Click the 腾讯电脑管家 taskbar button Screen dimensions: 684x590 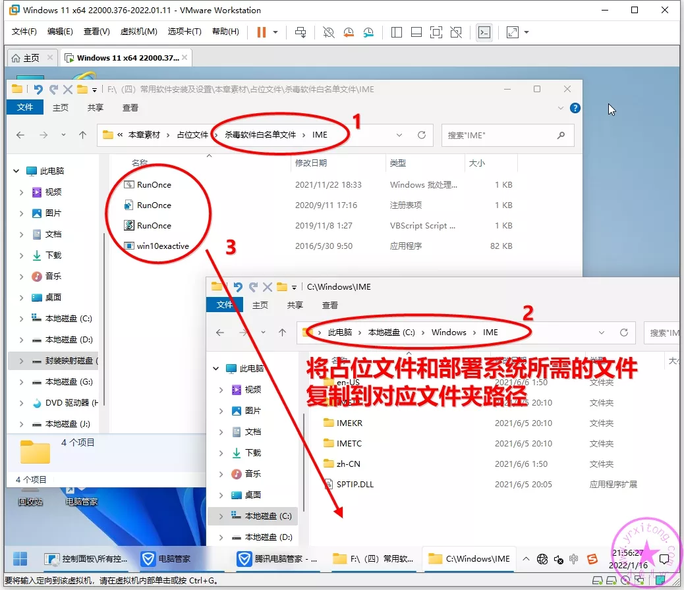pos(278,559)
